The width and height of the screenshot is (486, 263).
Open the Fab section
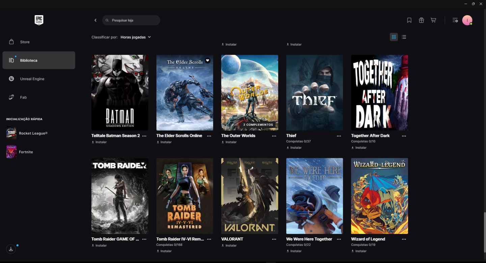(39, 97)
